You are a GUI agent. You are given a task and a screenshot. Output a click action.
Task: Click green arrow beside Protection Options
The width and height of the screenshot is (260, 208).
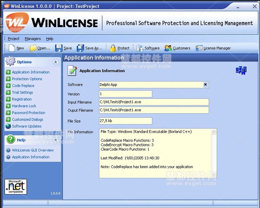tap(8, 79)
